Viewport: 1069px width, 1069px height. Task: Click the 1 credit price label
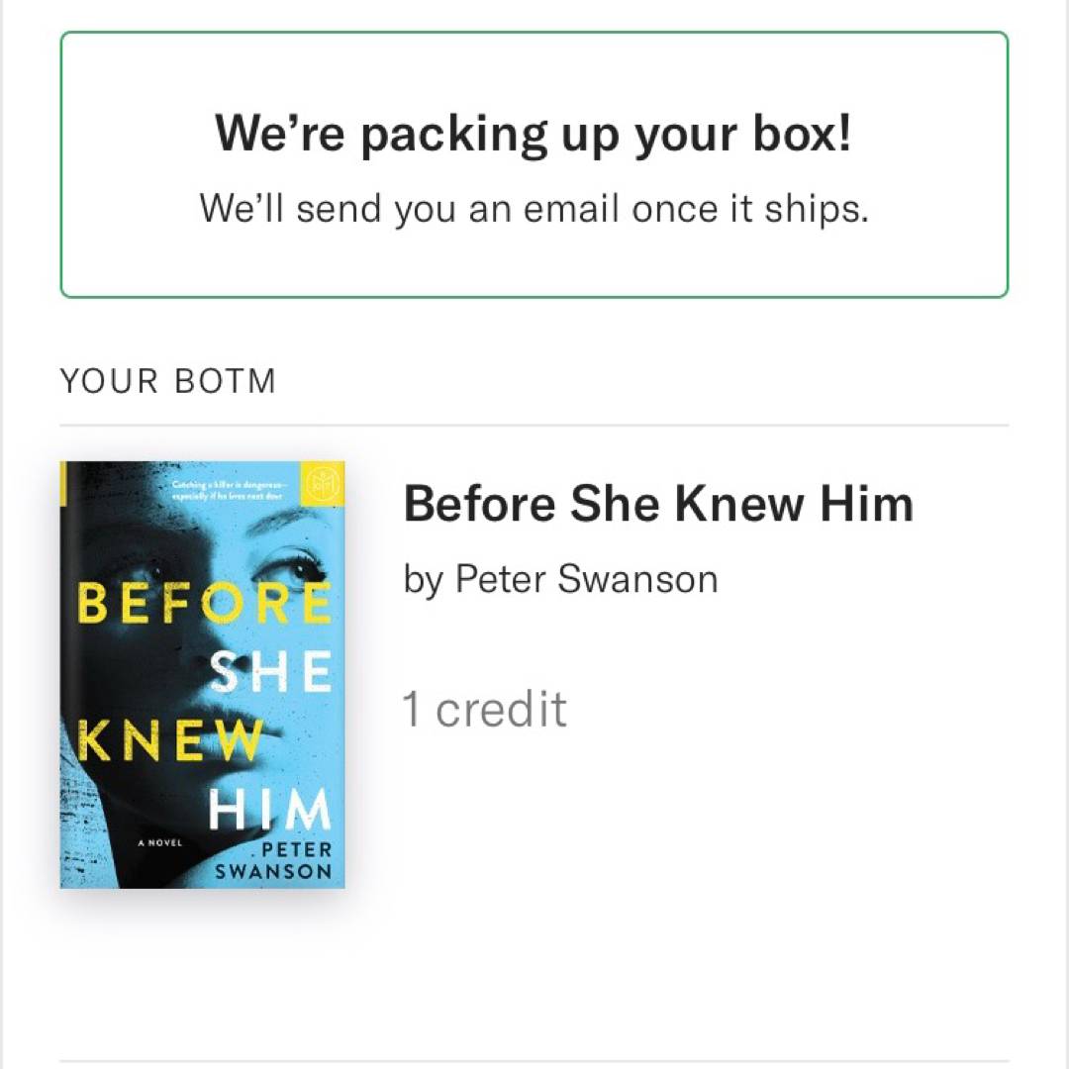point(484,710)
